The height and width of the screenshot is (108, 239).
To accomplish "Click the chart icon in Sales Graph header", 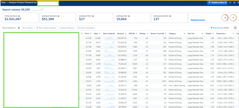I will point(114,33).
